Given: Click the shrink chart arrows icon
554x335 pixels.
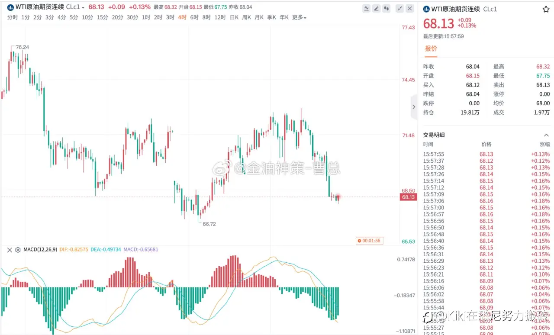Looking at the screenshot, I should pos(399,8).
